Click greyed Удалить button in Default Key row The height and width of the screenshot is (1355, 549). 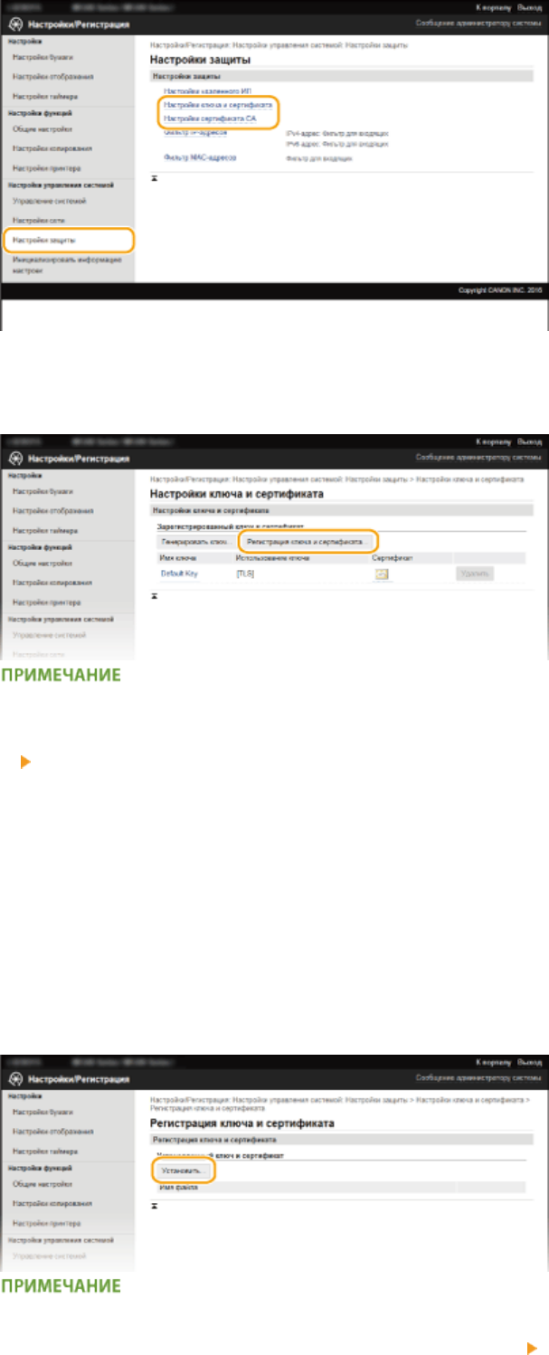475,573
